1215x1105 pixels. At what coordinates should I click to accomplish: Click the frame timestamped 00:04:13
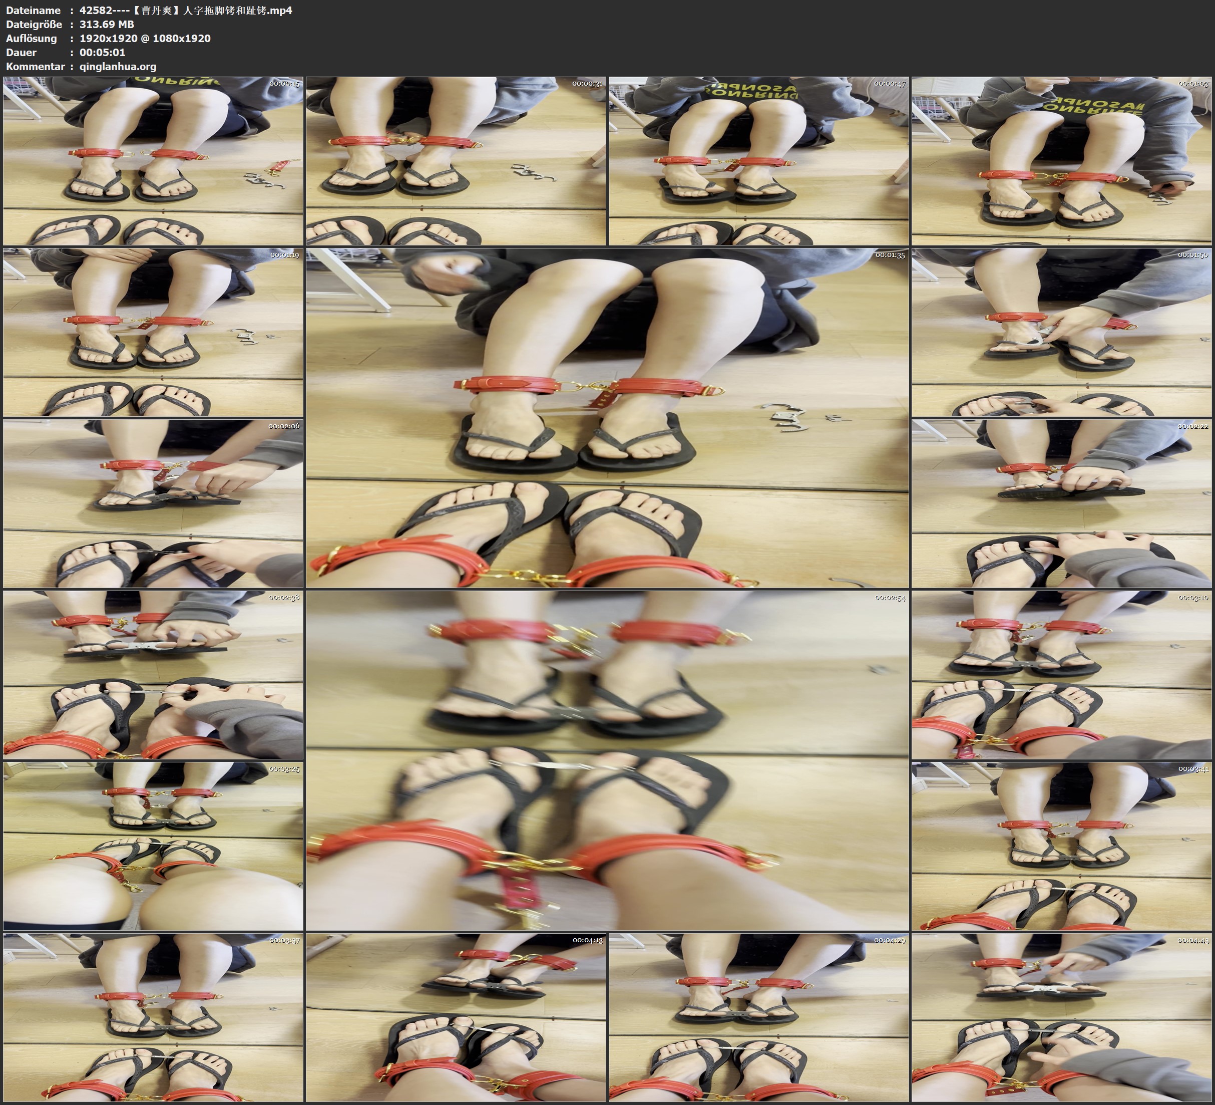pyautogui.click(x=456, y=1017)
